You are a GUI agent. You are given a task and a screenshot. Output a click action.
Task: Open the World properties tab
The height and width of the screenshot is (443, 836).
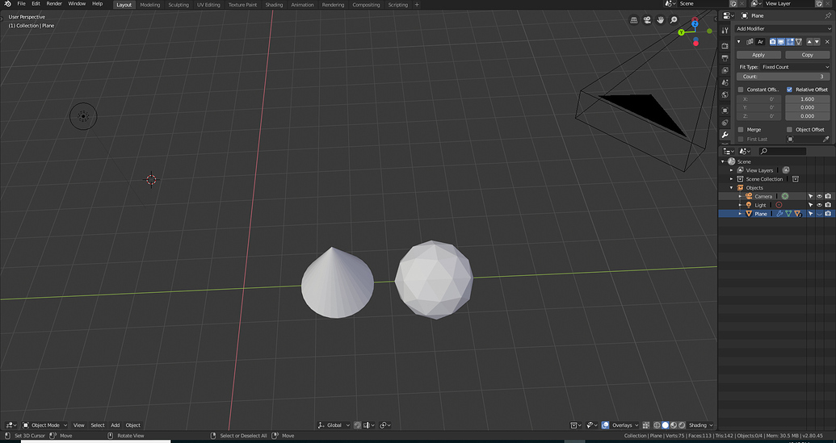point(725,94)
